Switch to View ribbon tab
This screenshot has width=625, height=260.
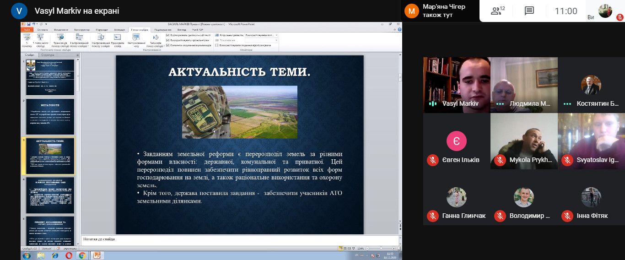pyautogui.click(x=182, y=30)
